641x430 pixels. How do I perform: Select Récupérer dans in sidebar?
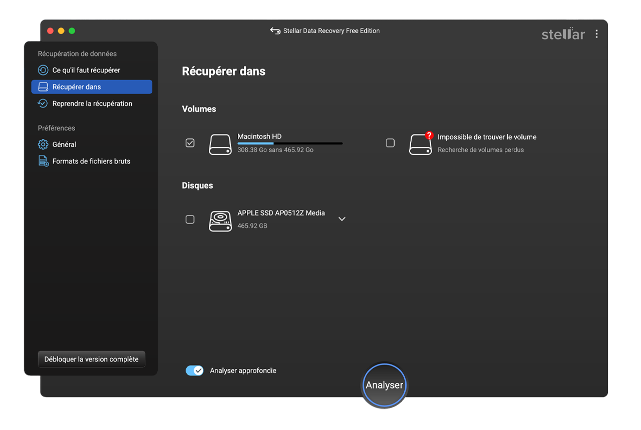[x=92, y=87]
